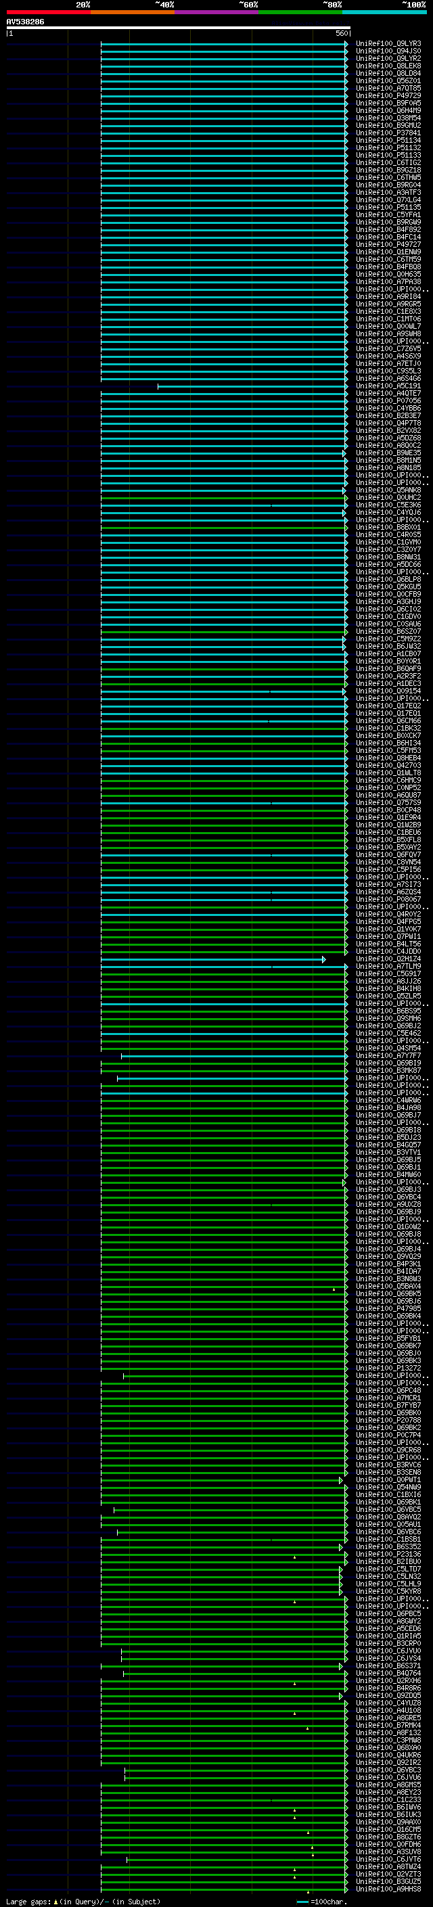Open hit UniRef100_Q8LEK8
The height and width of the screenshot is (1907, 433).
tap(388, 66)
